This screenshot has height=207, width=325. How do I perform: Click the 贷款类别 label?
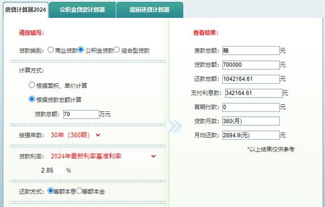31,51
